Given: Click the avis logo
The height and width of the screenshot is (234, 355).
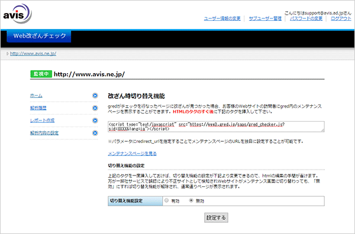Looking at the screenshot, I should click(17, 14).
